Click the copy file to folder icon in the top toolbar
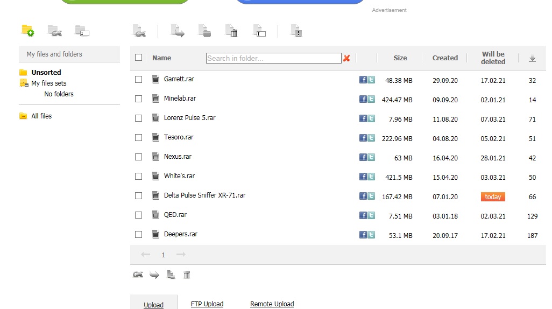Image resolution: width=552 pixels, height=309 pixels. (x=204, y=31)
